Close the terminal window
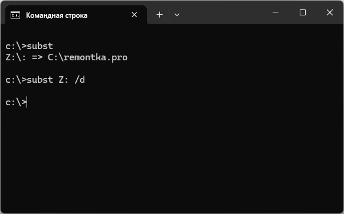The width and height of the screenshot is (344, 214). [330, 12]
